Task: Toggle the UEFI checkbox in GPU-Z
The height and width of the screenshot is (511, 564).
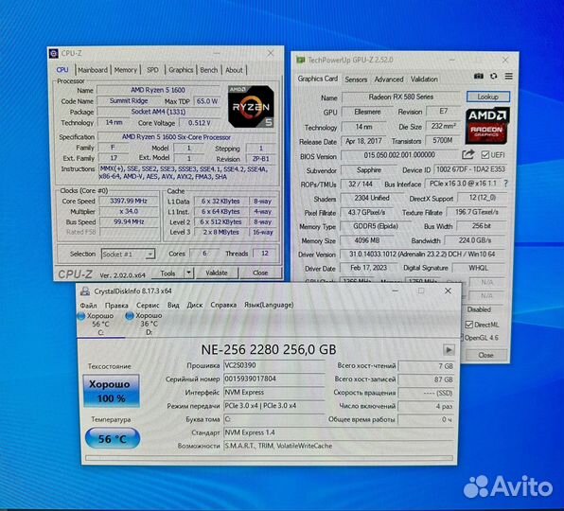Action: (x=485, y=155)
